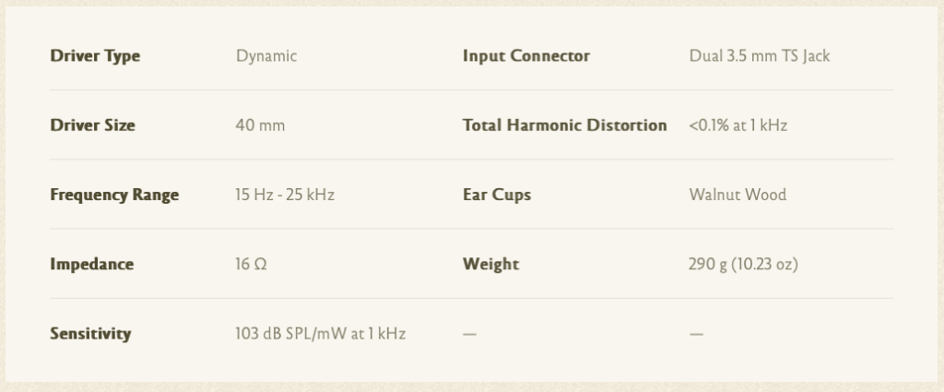Click the dash placeholder below the weight value
Viewport: 944px width, 392px height.
point(696,333)
